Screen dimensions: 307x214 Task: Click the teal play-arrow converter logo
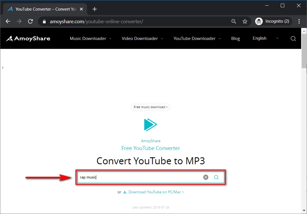[x=150, y=125]
